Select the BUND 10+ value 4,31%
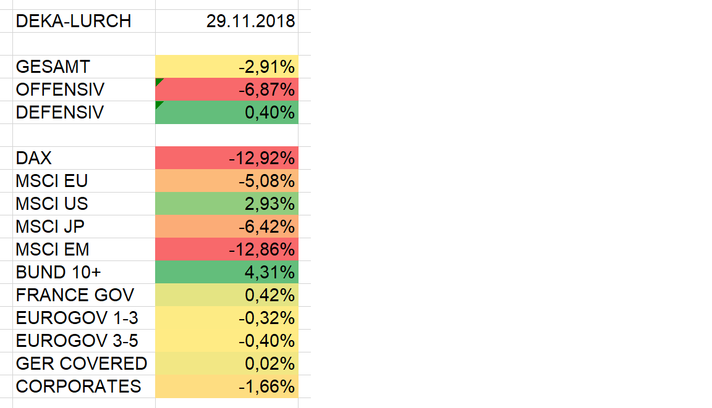Image resolution: width=712 pixels, height=408 pixels. point(226,272)
